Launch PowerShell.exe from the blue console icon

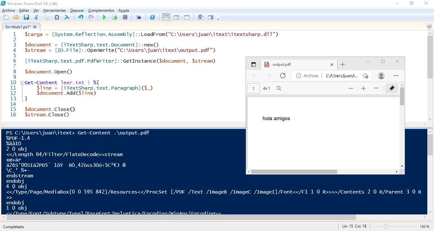click(153, 17)
